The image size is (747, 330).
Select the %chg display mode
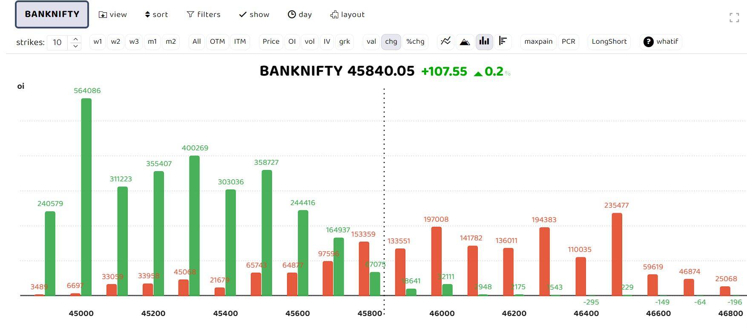[x=415, y=42]
